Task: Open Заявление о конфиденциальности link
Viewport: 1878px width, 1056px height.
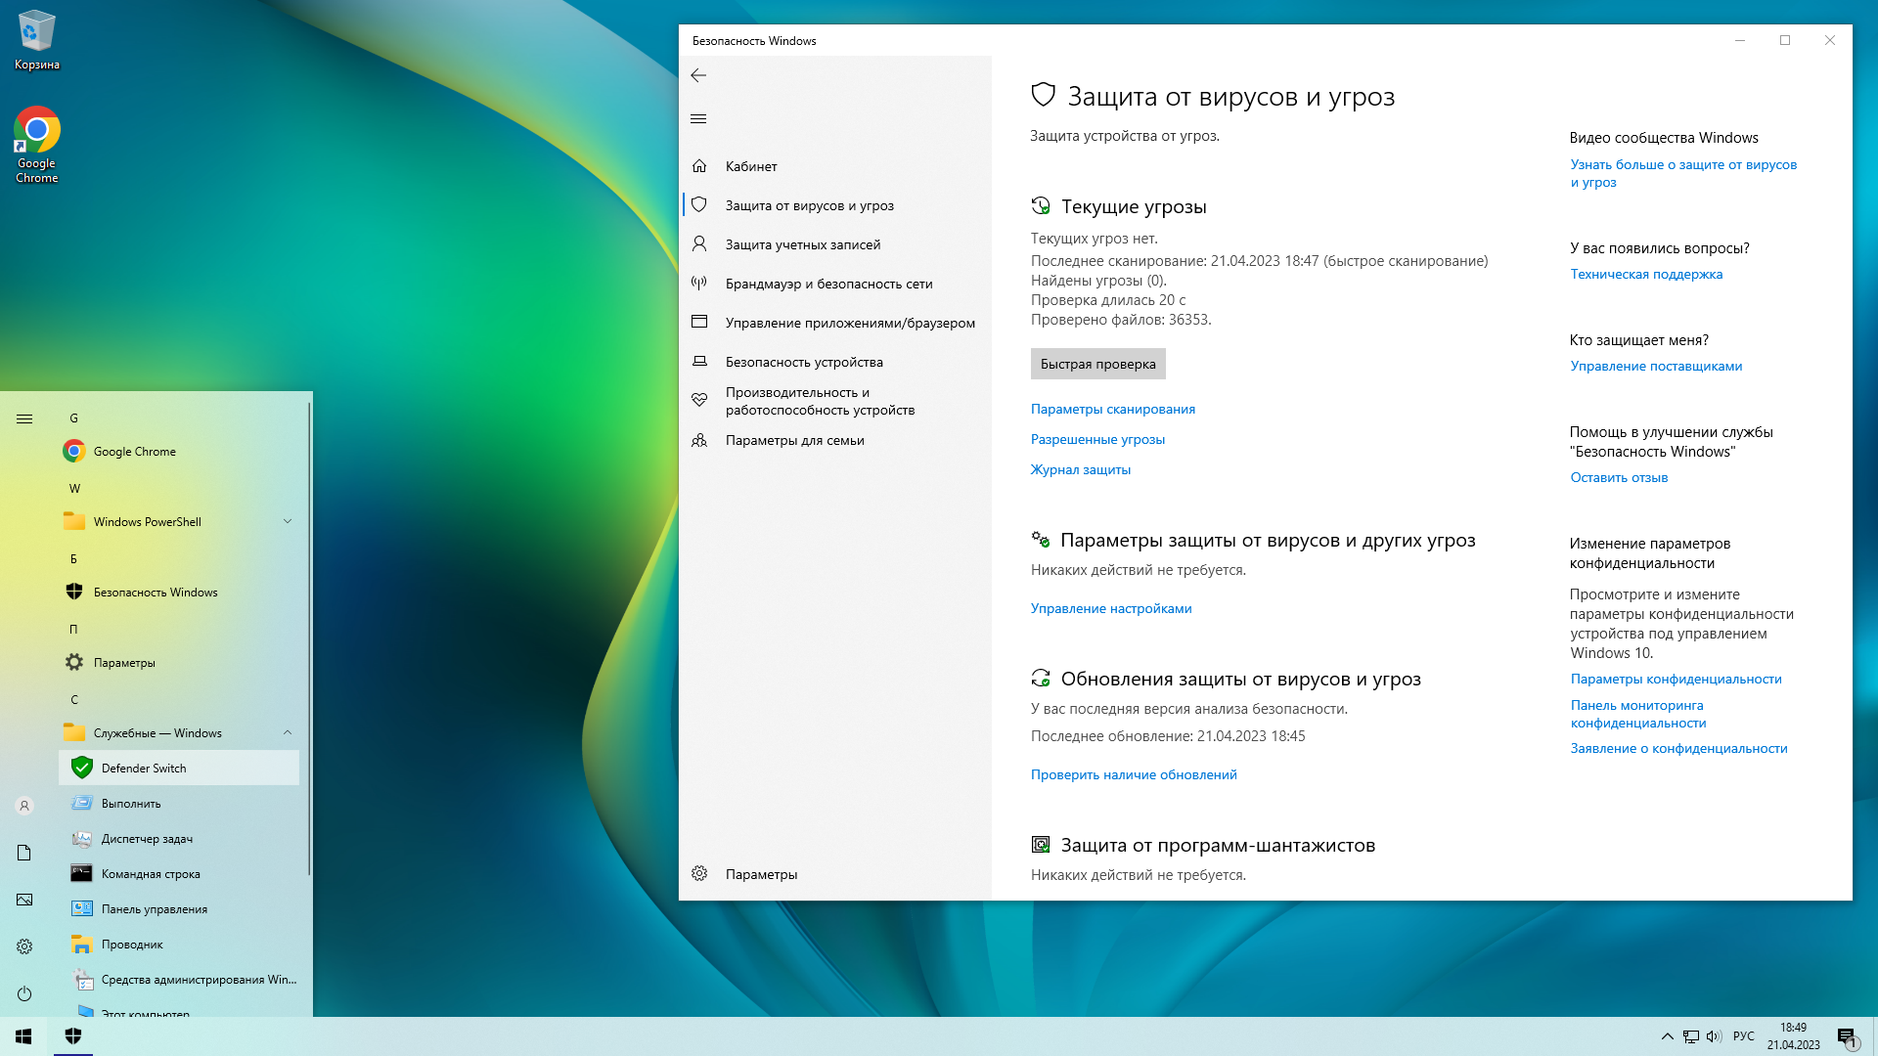Action: pos(1678,748)
